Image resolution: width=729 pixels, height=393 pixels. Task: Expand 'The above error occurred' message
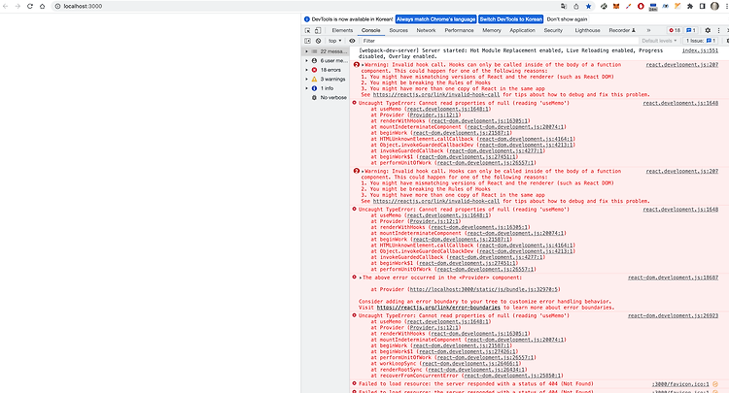pyautogui.click(x=361, y=278)
